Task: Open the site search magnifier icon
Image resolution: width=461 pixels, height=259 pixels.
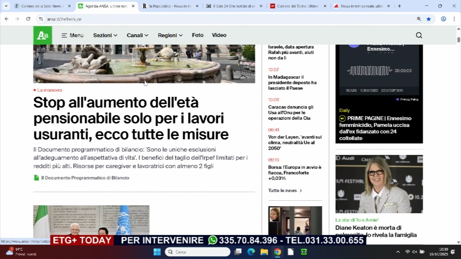Action: coord(419,35)
